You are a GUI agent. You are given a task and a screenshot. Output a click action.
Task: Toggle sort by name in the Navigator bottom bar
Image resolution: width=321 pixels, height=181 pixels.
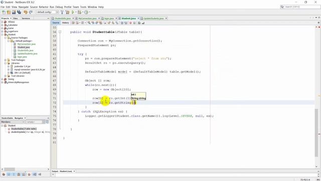[x=35, y=174]
